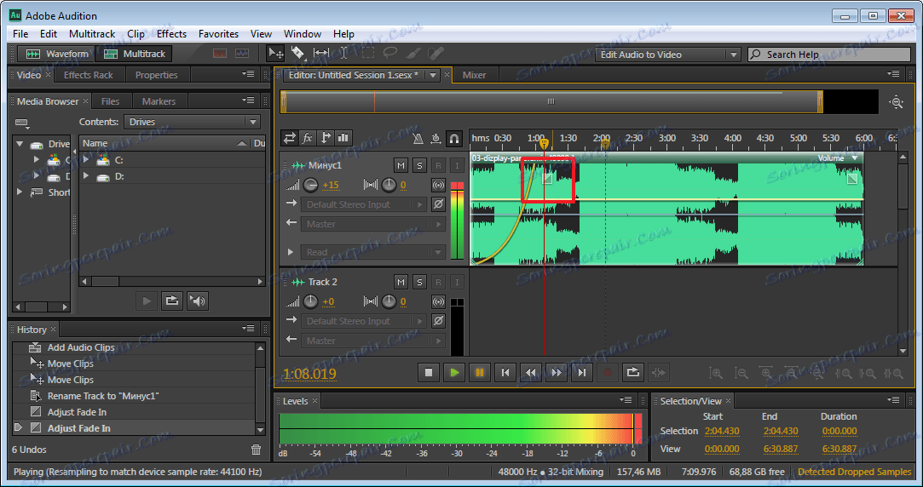The width and height of the screenshot is (923, 487).
Task: Click the trash icon in History panel
Action: tap(257, 450)
